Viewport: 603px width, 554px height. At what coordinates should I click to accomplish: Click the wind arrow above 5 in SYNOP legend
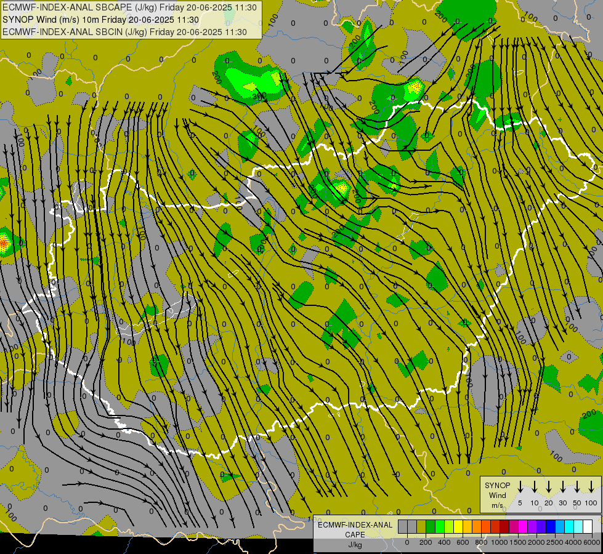click(520, 487)
